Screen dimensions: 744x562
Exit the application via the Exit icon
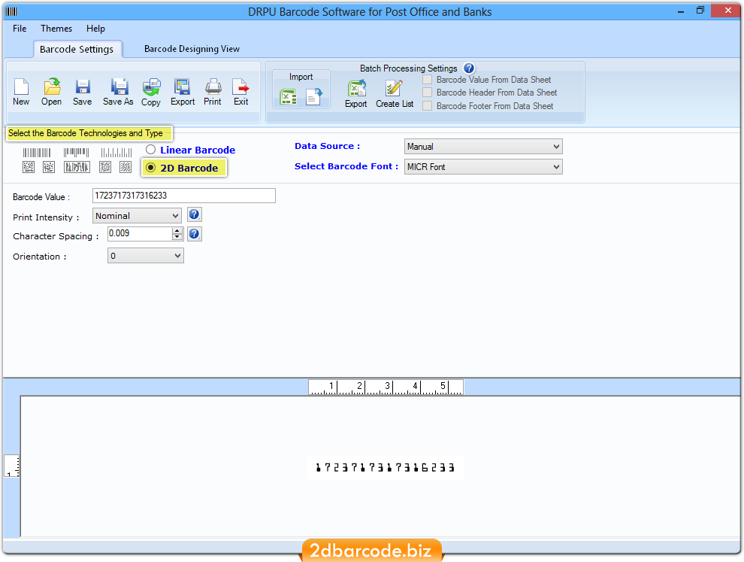coord(240,87)
